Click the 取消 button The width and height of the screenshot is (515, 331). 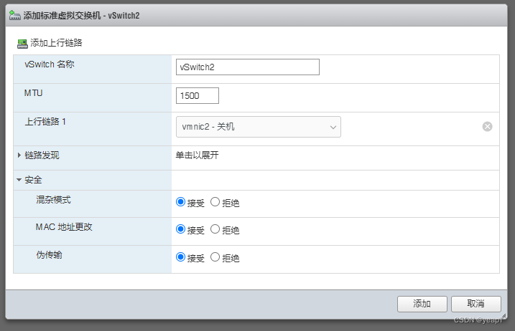pos(476,304)
